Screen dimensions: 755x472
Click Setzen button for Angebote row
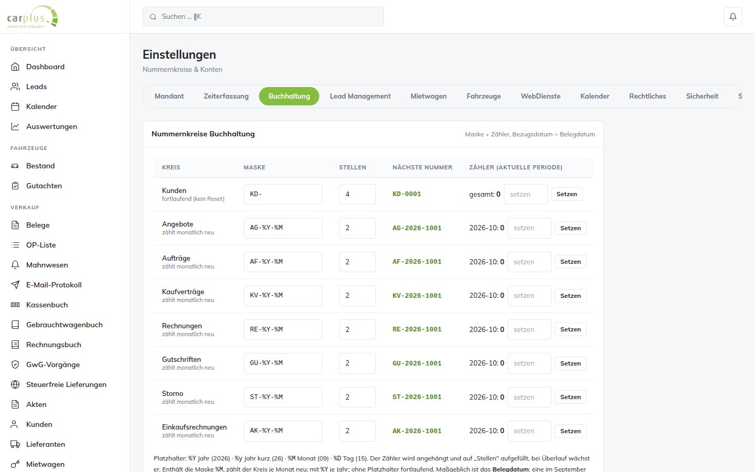pos(570,228)
